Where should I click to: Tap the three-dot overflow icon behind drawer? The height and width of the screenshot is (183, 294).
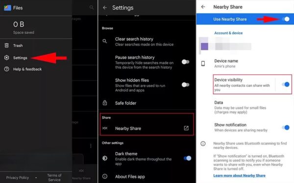click(x=91, y=146)
